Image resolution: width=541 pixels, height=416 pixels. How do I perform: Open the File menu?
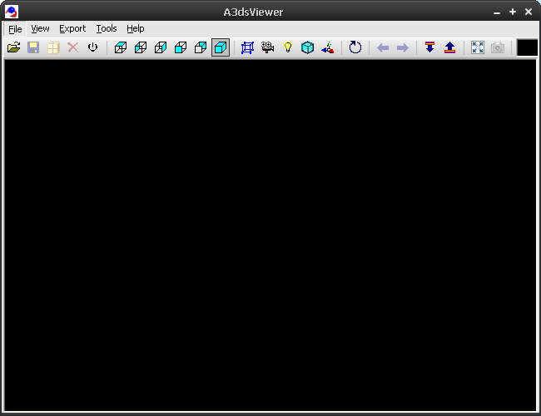click(15, 29)
